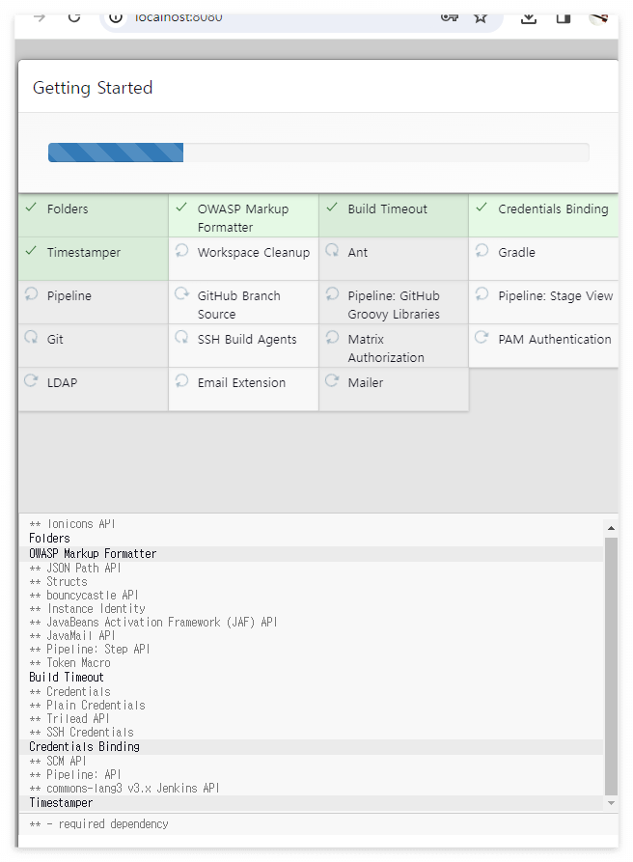633x862 pixels.
Task: Select the Folders plugin label
Action: pyautogui.click(x=68, y=209)
